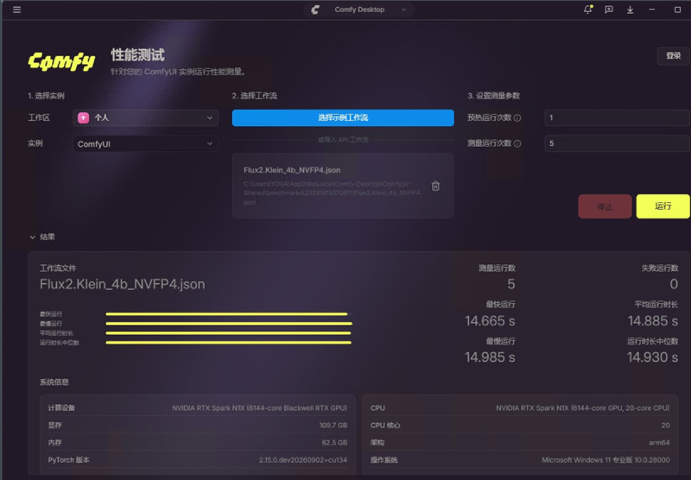Click the 内存 62.5 GB value
691x480 pixels.
(x=335, y=442)
